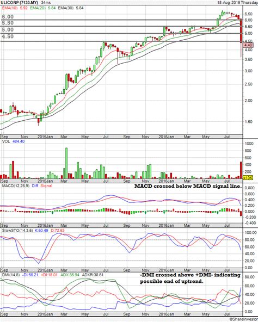Click the ULICORP (7133.MY) chart title
258x322 pixels.
click(20, 3)
